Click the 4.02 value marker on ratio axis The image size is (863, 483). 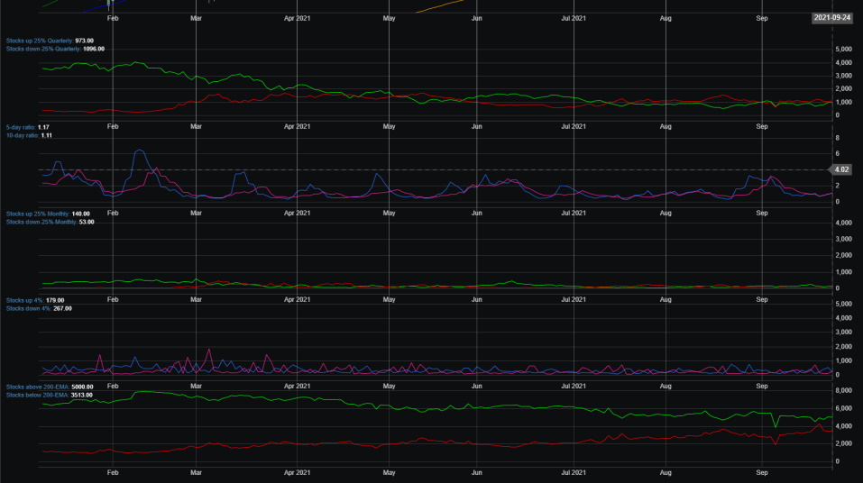841,169
